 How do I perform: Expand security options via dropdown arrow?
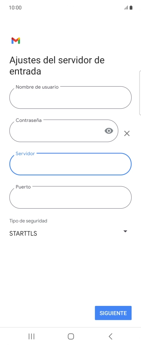click(x=126, y=231)
